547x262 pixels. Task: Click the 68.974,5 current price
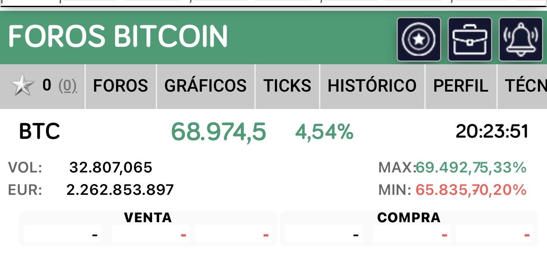point(218,132)
